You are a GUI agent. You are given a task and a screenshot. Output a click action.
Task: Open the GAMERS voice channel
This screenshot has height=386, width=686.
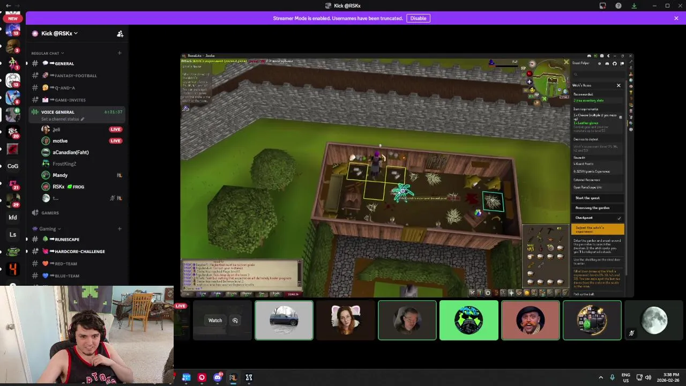(x=78, y=213)
